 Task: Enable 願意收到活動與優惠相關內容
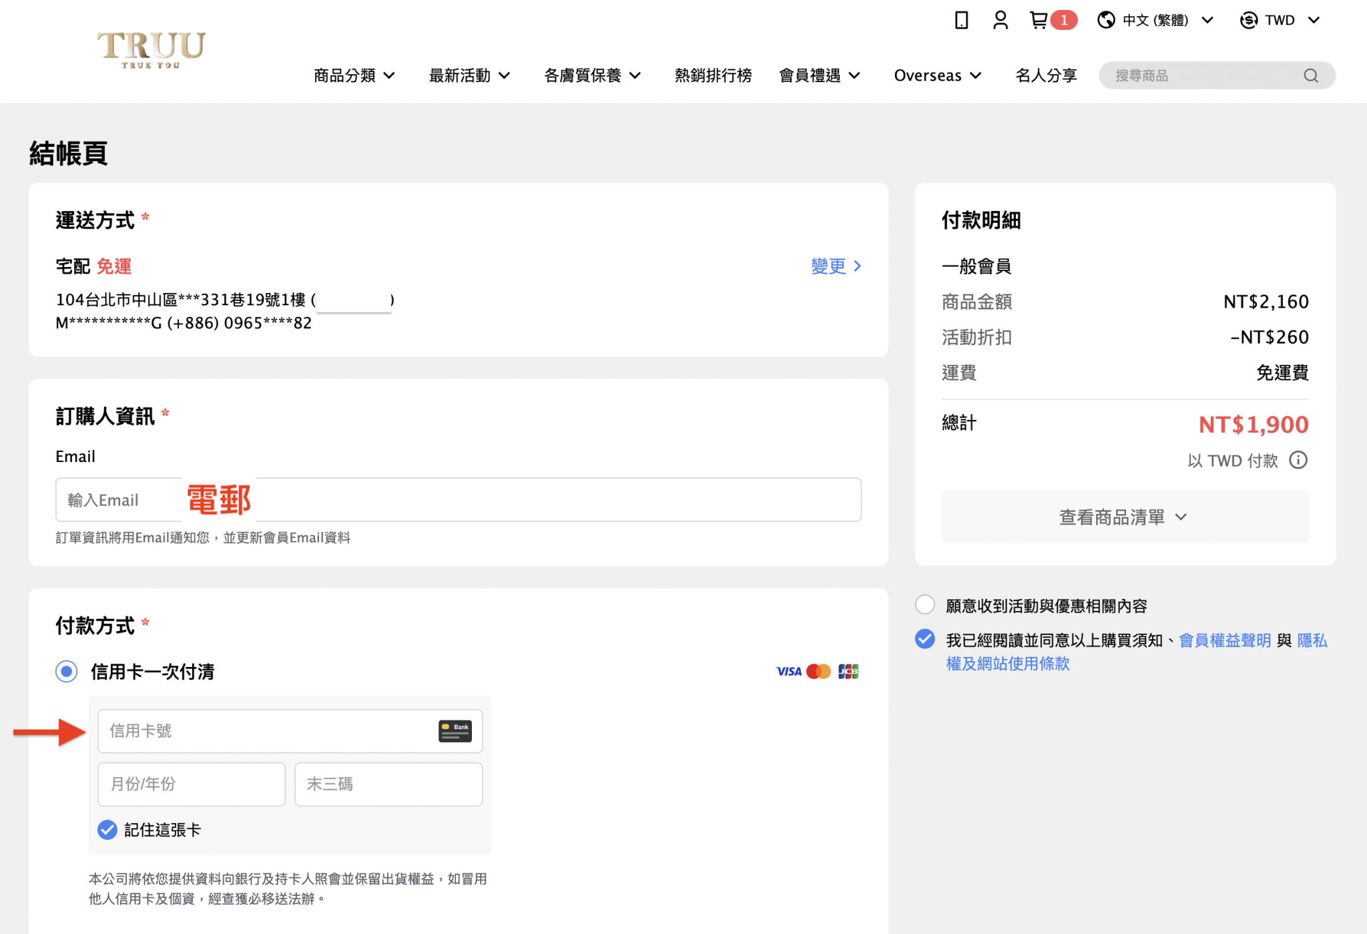coord(924,604)
